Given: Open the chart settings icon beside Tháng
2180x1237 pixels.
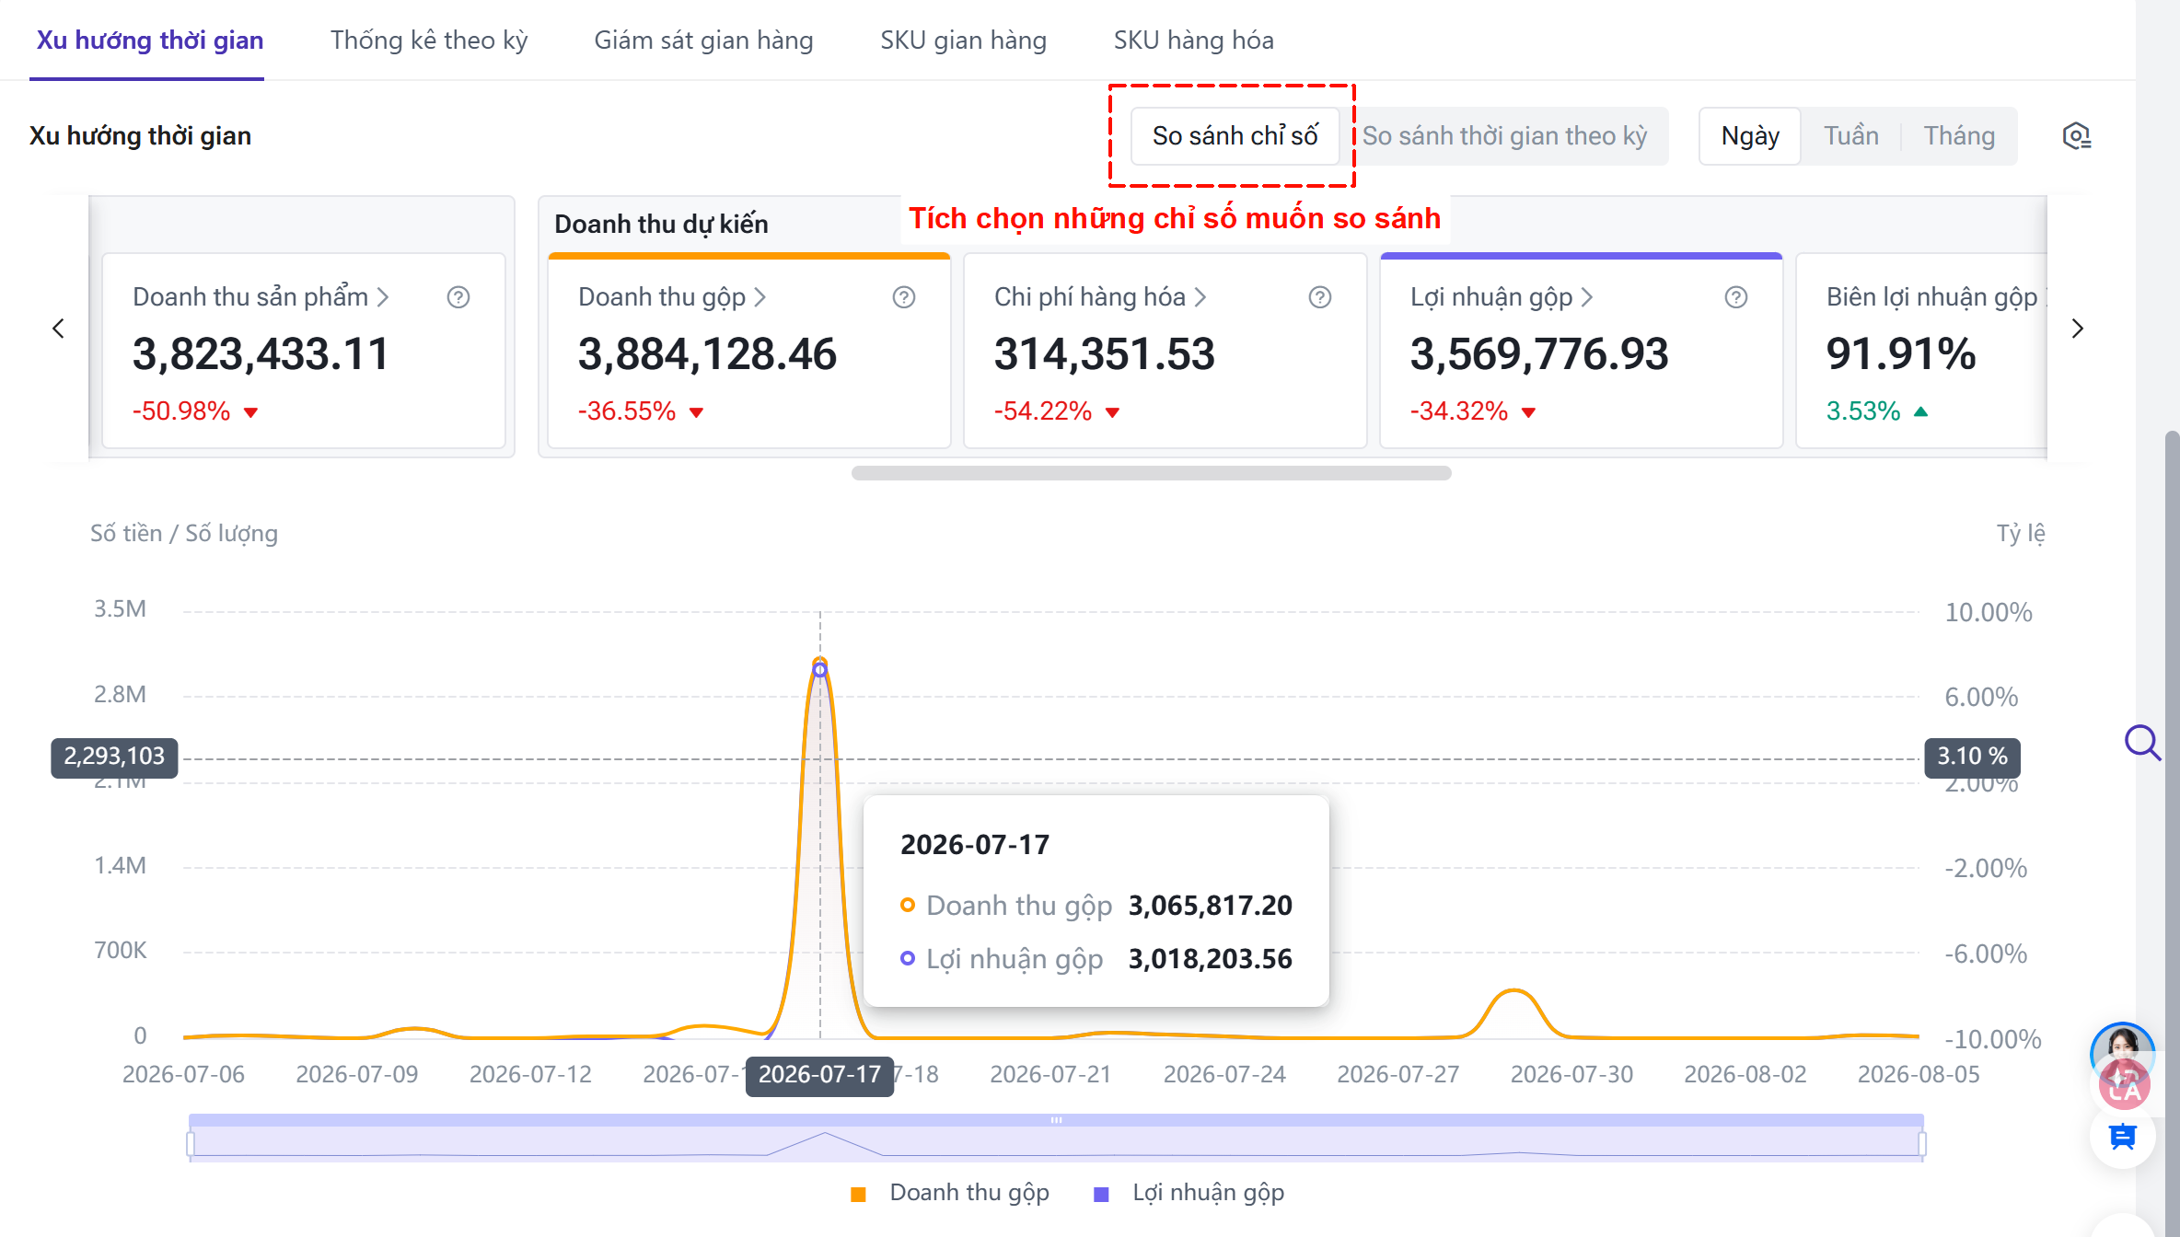Looking at the screenshot, I should (2076, 136).
